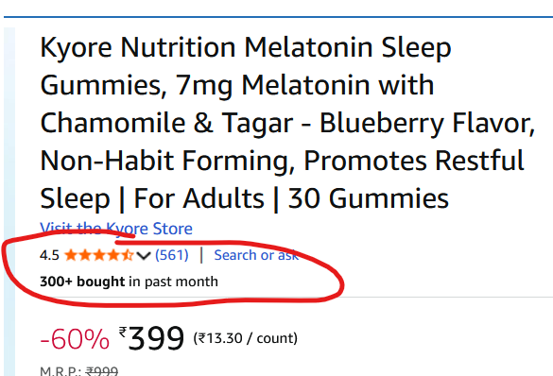Click the third orange rating star
553x376 pixels.
click(99, 255)
